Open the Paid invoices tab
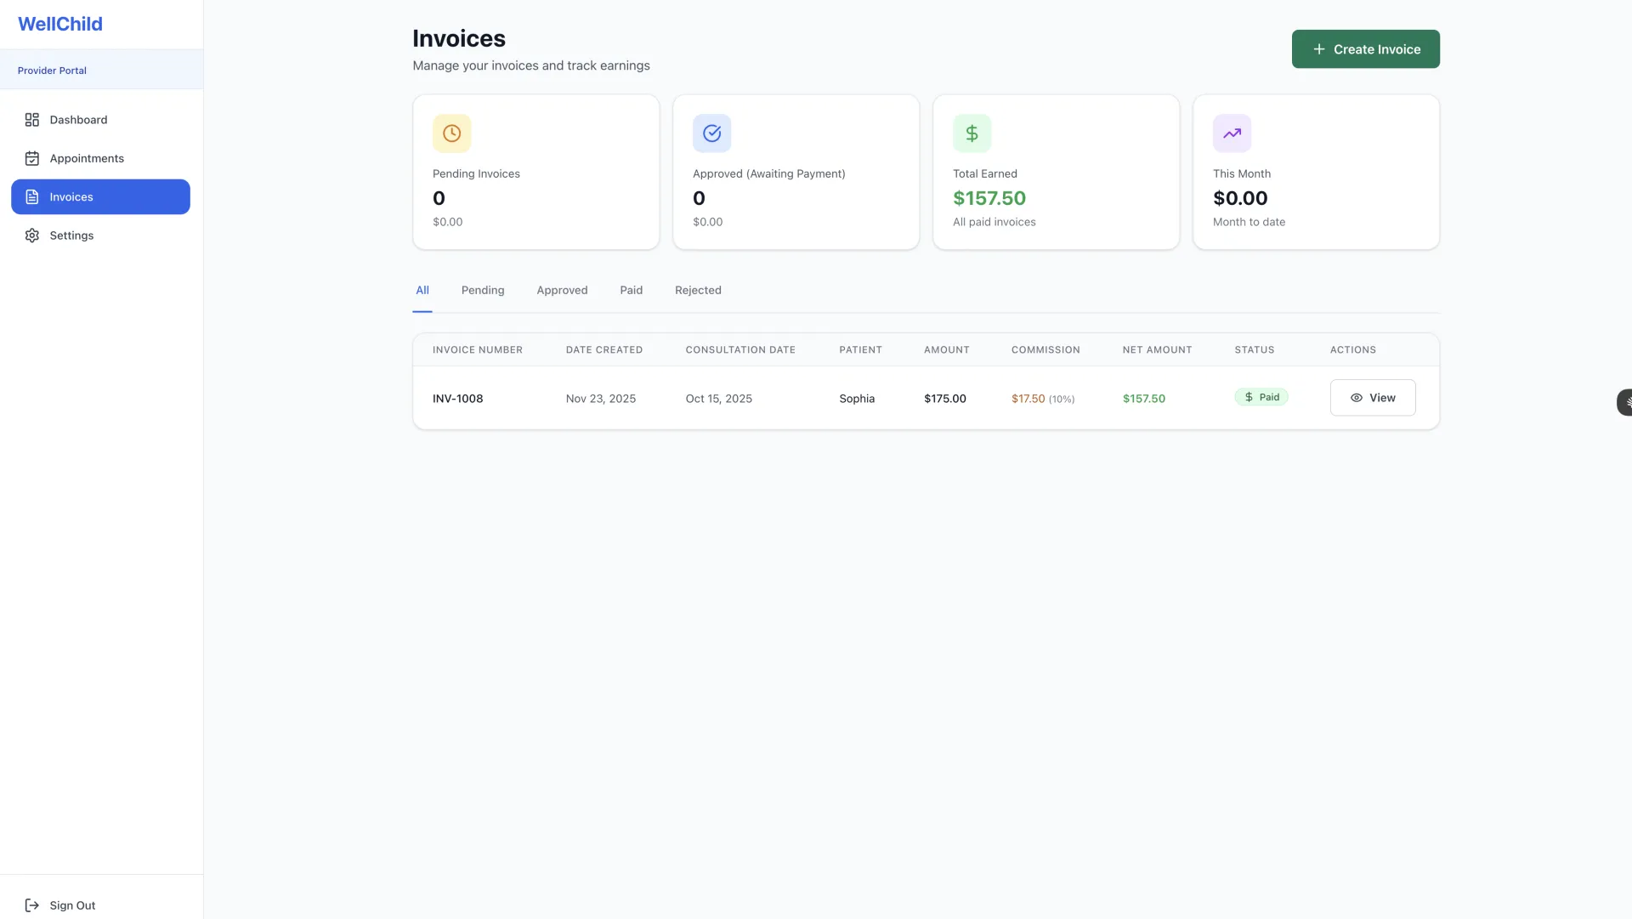The image size is (1632, 919). pos(631,290)
